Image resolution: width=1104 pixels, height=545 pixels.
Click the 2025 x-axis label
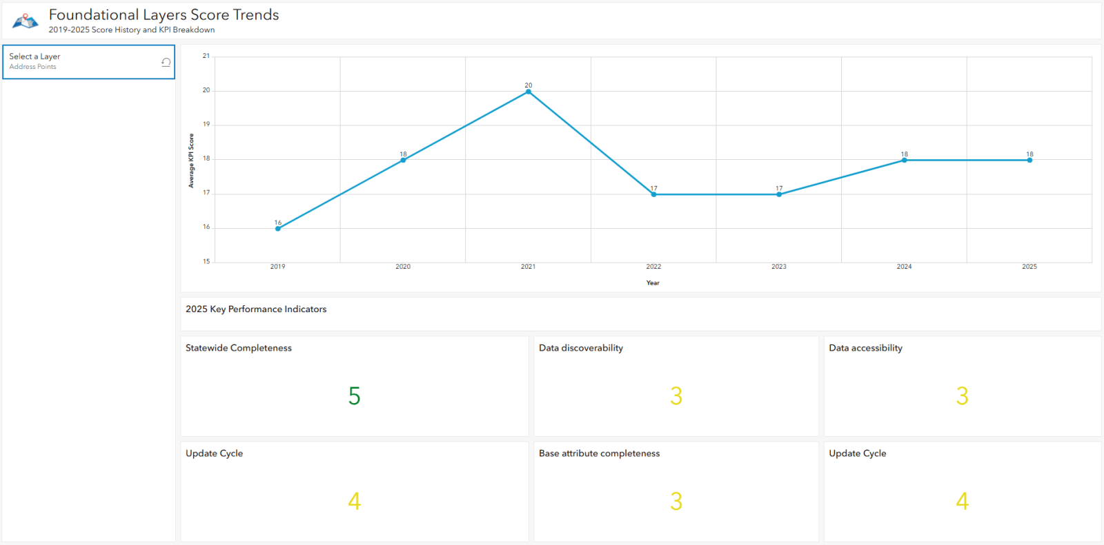pos(1029,267)
